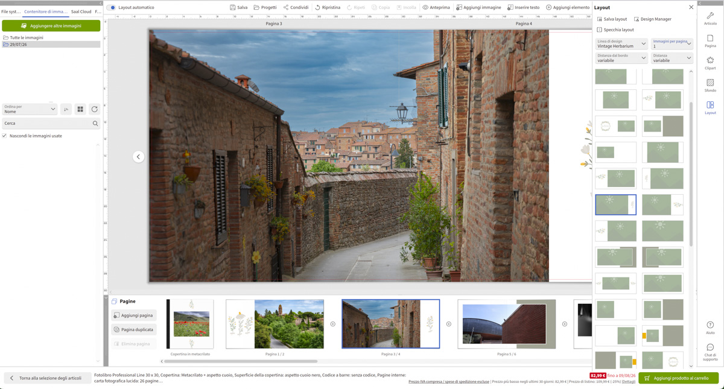The image size is (724, 389).
Task: Click plus icon after Pagina 3 / 4
Action: 449,324
